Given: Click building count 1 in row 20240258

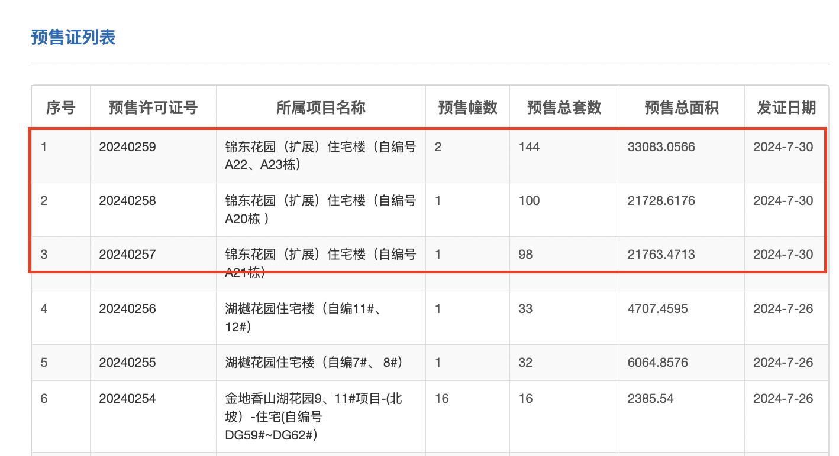Looking at the screenshot, I should (438, 201).
